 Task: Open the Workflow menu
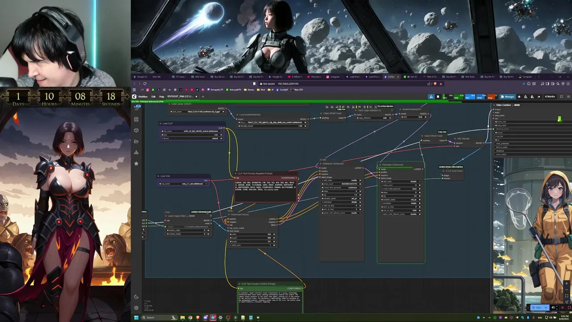pyautogui.click(x=143, y=97)
